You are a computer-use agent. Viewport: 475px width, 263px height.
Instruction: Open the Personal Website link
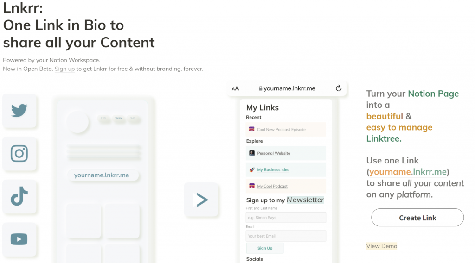pos(286,153)
